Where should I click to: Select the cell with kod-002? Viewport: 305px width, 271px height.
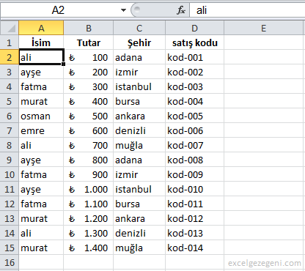(x=194, y=72)
